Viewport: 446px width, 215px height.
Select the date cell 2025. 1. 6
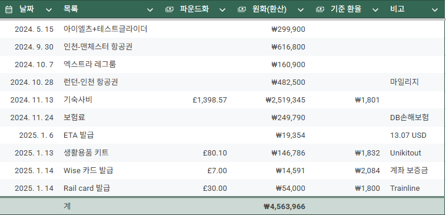click(x=36, y=135)
